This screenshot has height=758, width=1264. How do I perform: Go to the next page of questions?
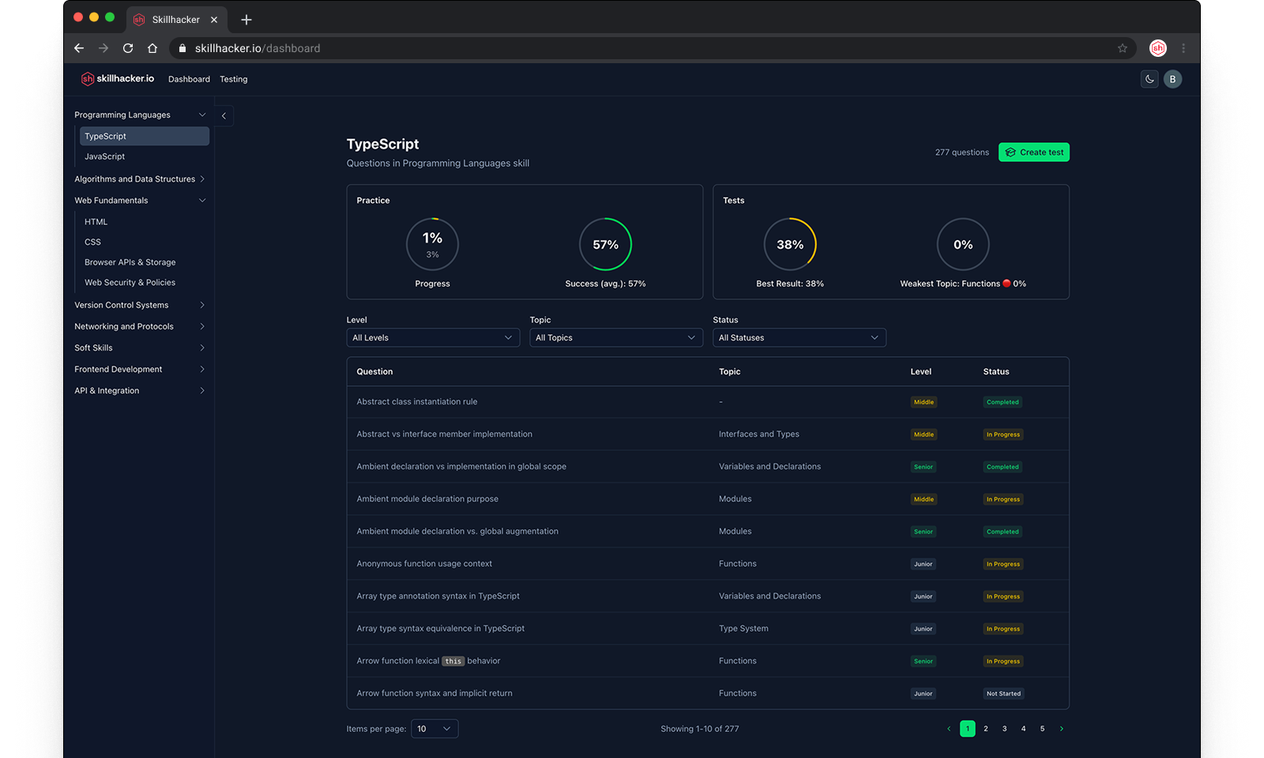[x=1061, y=729]
